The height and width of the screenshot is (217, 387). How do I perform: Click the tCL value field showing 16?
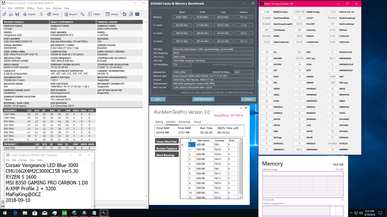(267, 52)
